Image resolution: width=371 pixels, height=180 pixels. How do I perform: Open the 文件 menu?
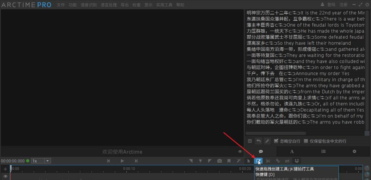(x=60, y=5)
